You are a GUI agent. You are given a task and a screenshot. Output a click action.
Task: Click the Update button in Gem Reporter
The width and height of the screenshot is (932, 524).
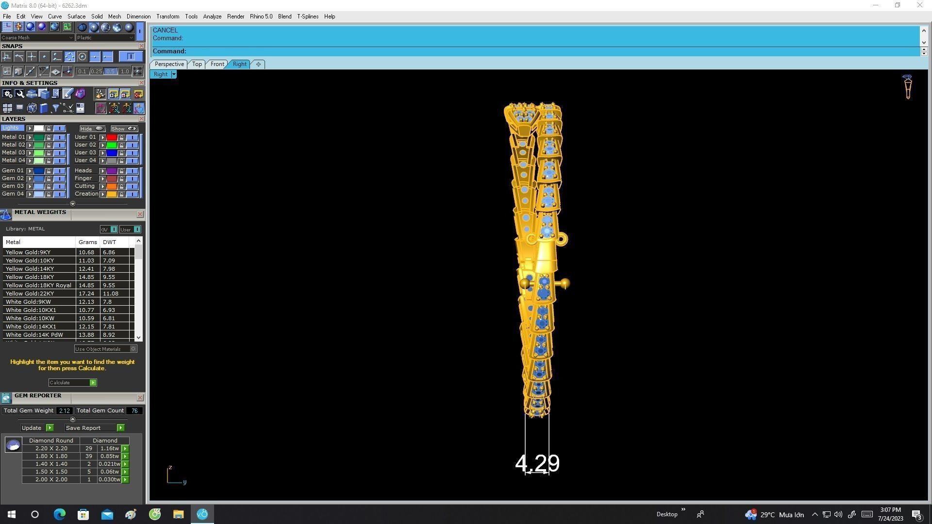(37, 428)
